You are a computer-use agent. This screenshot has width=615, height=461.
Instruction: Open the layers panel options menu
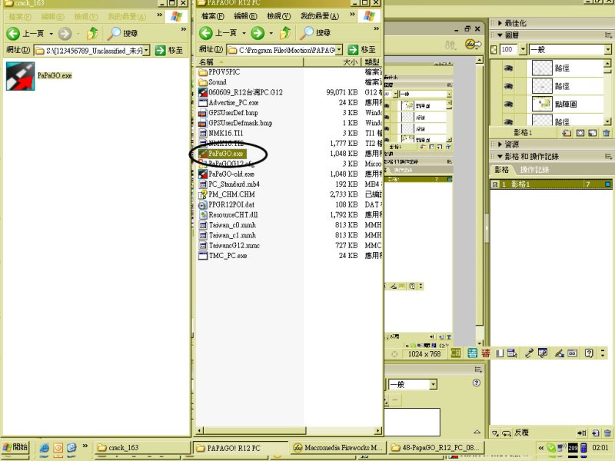608,35
